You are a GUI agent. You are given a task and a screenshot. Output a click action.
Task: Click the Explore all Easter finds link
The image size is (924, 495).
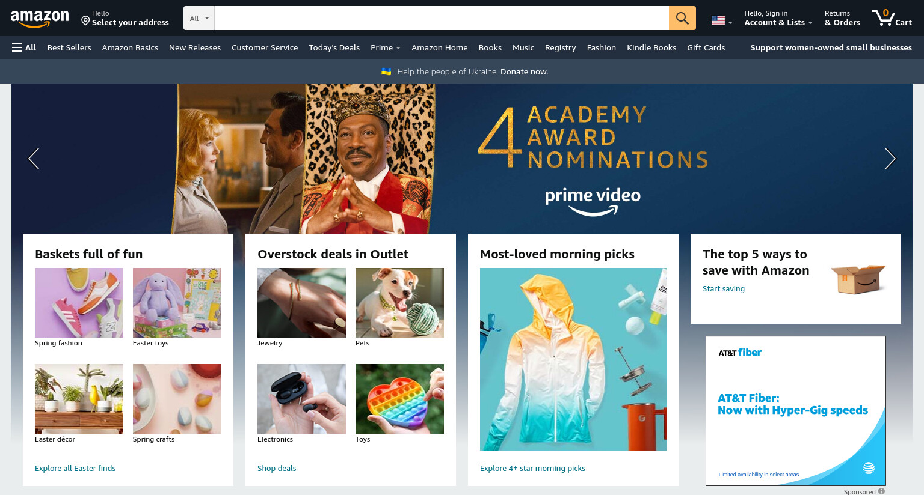point(75,468)
